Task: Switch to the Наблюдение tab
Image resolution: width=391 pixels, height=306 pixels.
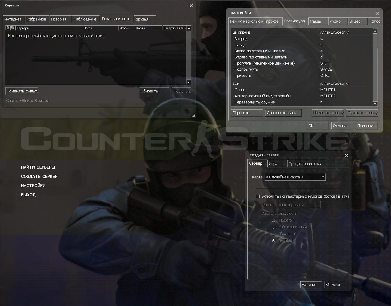Action: pyautogui.click(x=86, y=19)
